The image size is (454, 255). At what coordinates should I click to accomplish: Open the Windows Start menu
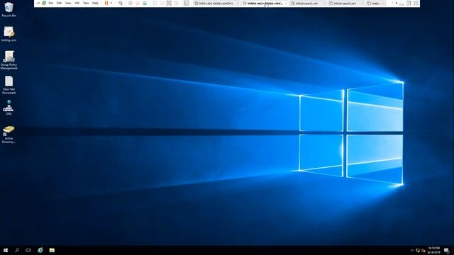[6, 250]
